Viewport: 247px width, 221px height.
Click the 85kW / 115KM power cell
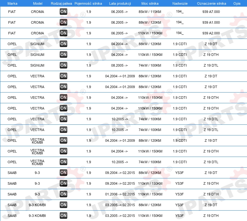click(150, 12)
